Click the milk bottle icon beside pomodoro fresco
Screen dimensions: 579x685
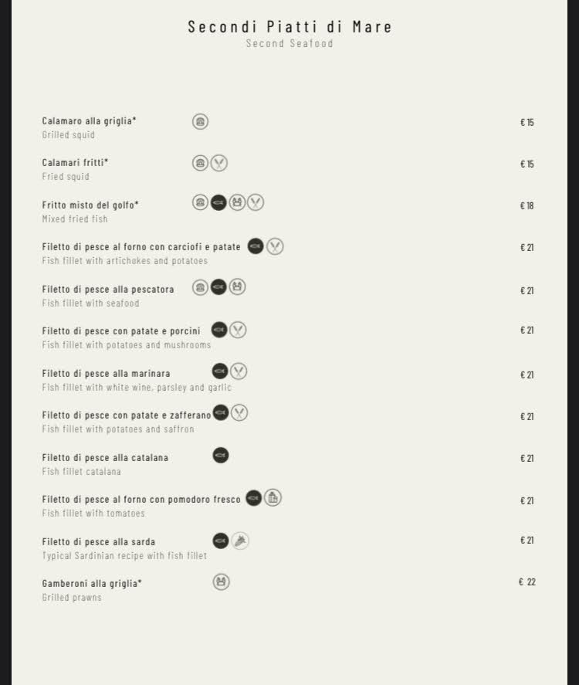273,498
